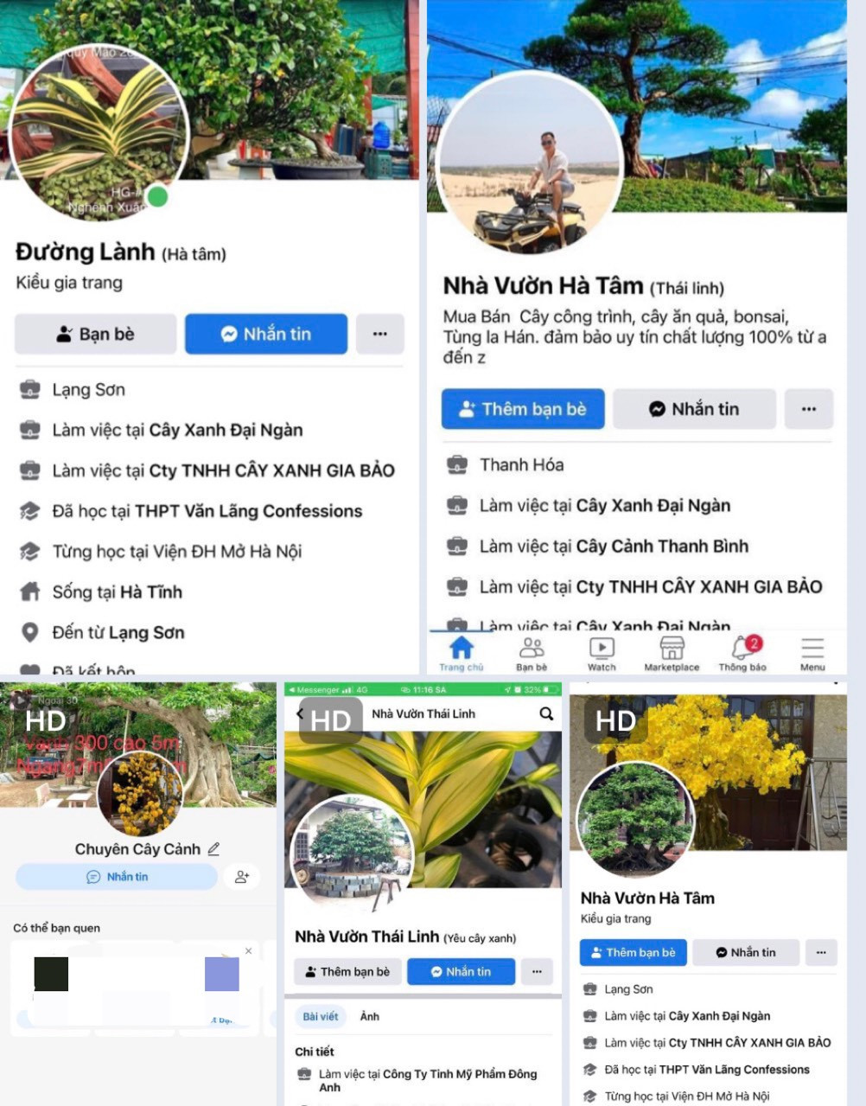
Task: Click Thêm bạn bè on Nhà Vườn Hà Tâm (Thái linh)
Action: pyautogui.click(x=523, y=409)
